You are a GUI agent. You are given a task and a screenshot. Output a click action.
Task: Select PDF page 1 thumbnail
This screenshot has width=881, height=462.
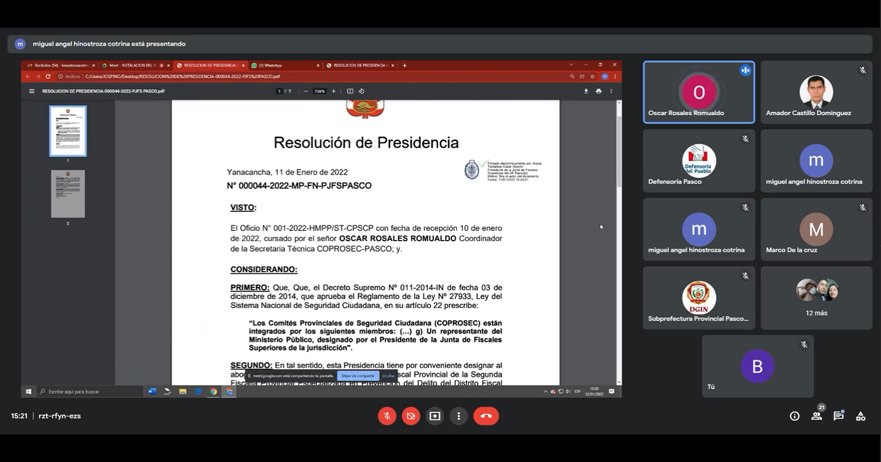click(x=68, y=131)
